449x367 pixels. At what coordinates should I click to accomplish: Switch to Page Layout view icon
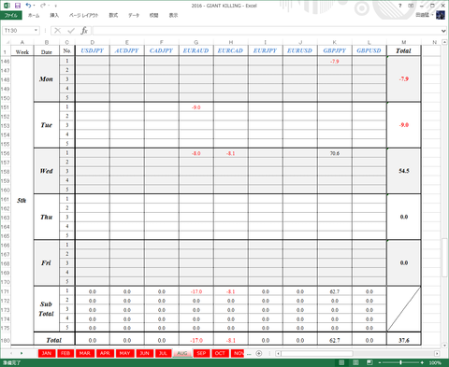coord(355,362)
